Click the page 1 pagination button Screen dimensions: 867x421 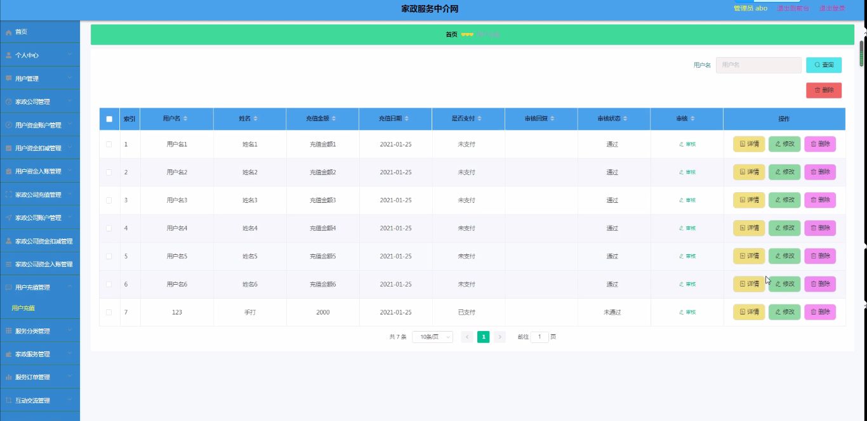(x=484, y=337)
